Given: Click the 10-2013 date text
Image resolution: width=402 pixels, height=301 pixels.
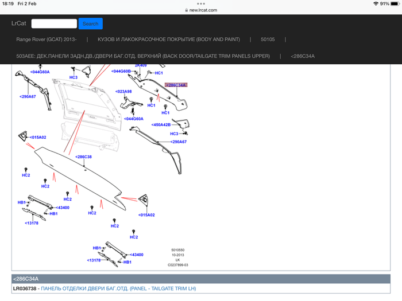Looking at the screenshot, I should pos(178,255).
